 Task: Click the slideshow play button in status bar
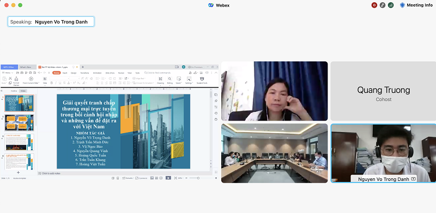(168, 178)
